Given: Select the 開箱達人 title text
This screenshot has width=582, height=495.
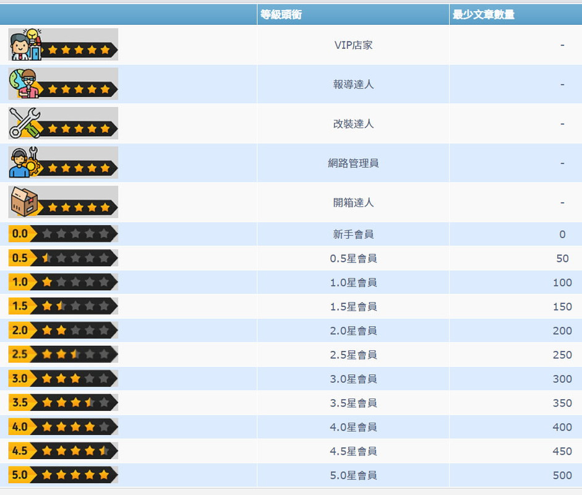Looking at the screenshot, I should point(353,203).
